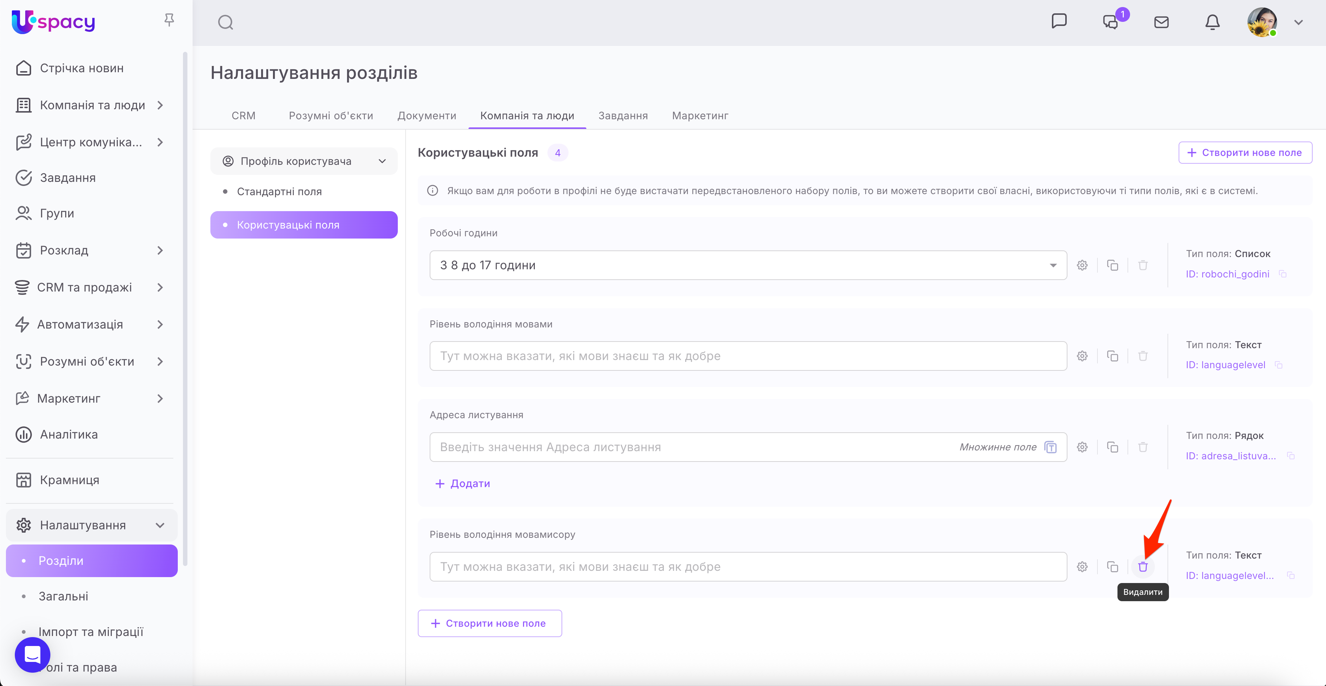1326x686 pixels.
Task: Switch to the Розумні об'єкти tab
Action: point(330,115)
